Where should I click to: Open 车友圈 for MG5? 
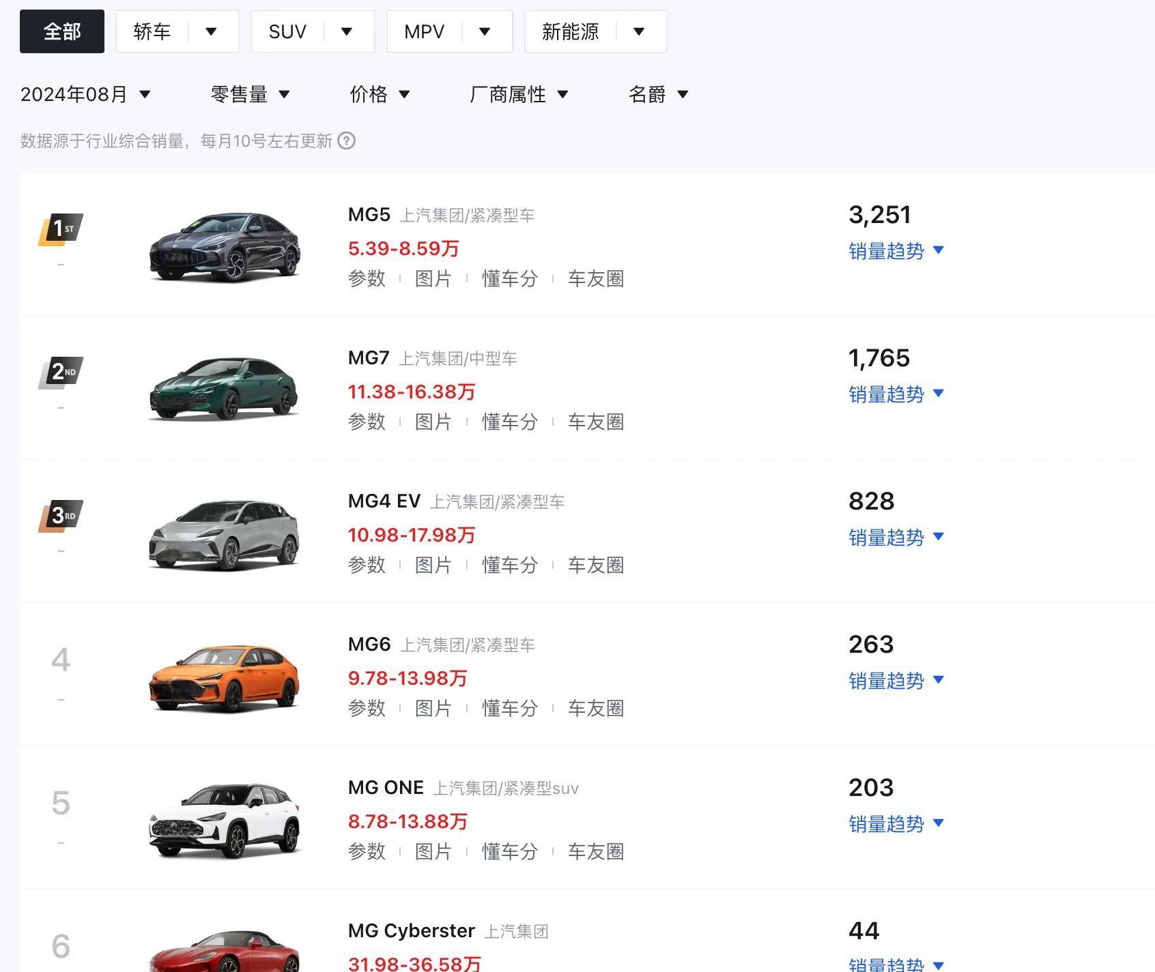pos(596,278)
